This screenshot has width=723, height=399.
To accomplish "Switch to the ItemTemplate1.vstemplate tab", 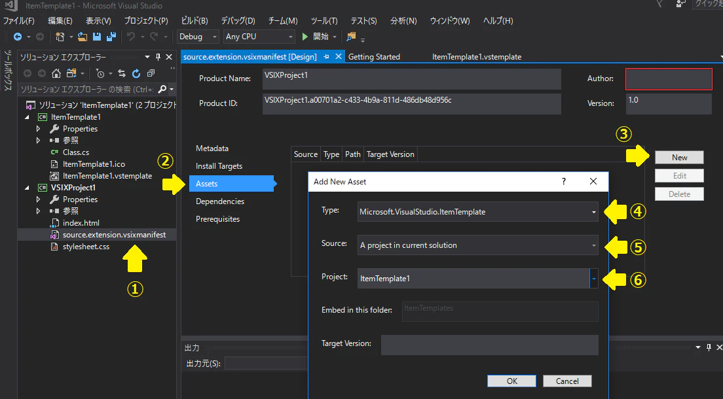I will (477, 57).
